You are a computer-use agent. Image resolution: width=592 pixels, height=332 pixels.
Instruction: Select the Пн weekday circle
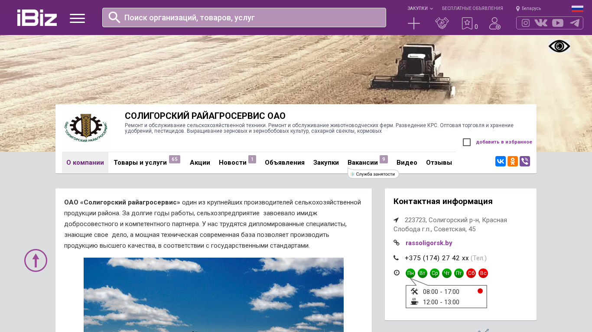pos(410,273)
